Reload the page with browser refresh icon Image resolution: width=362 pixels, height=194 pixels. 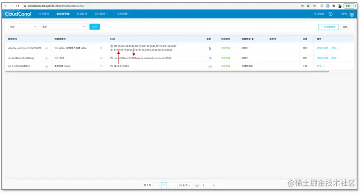click(x=18, y=6)
